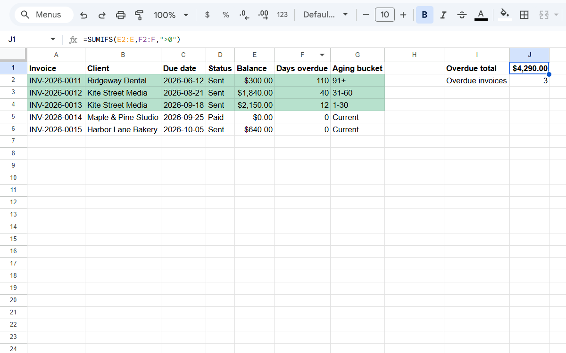Select cell Harbor Lane Bakery
Image resolution: width=566 pixels, height=353 pixels.
(123, 129)
